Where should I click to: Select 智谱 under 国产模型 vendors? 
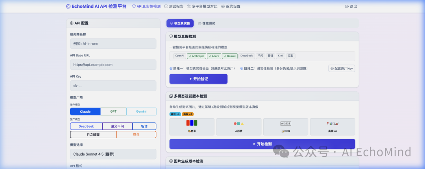tap(144, 126)
